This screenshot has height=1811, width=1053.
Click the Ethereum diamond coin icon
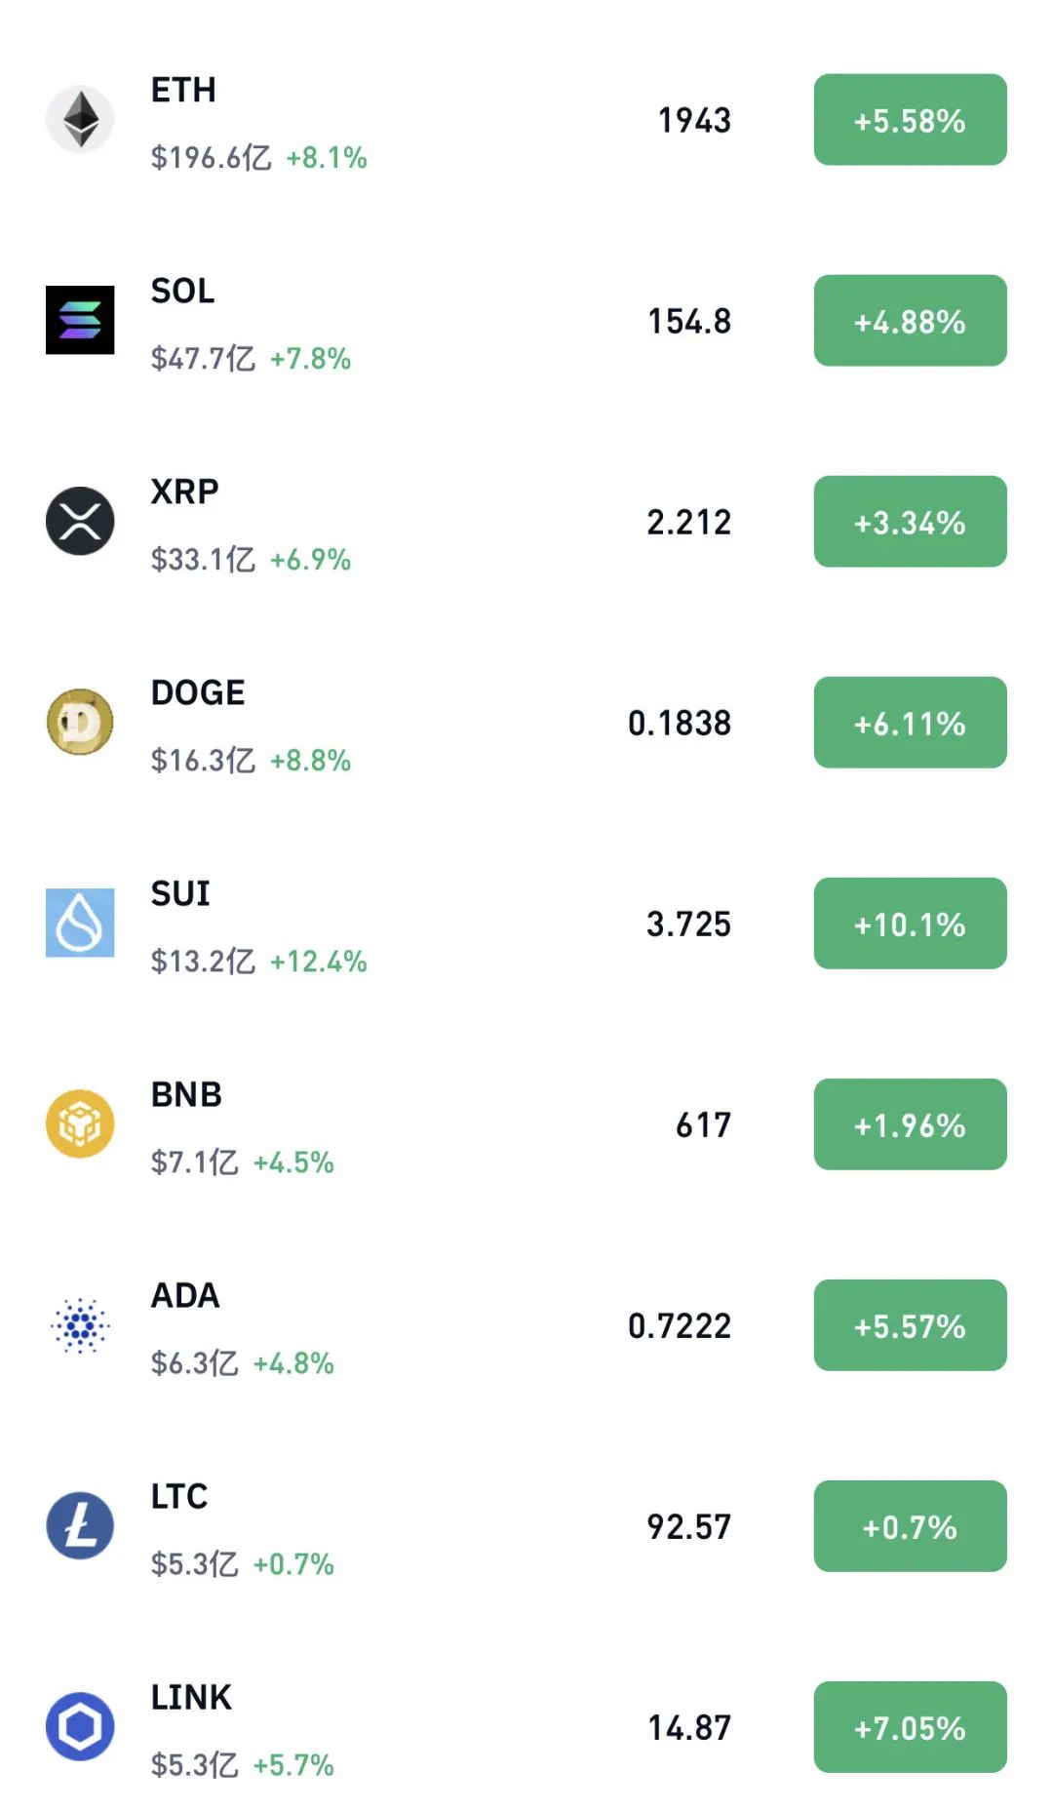(80, 119)
